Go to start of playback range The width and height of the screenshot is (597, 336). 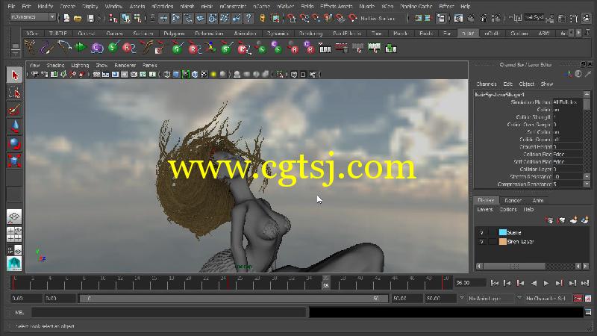point(494,283)
